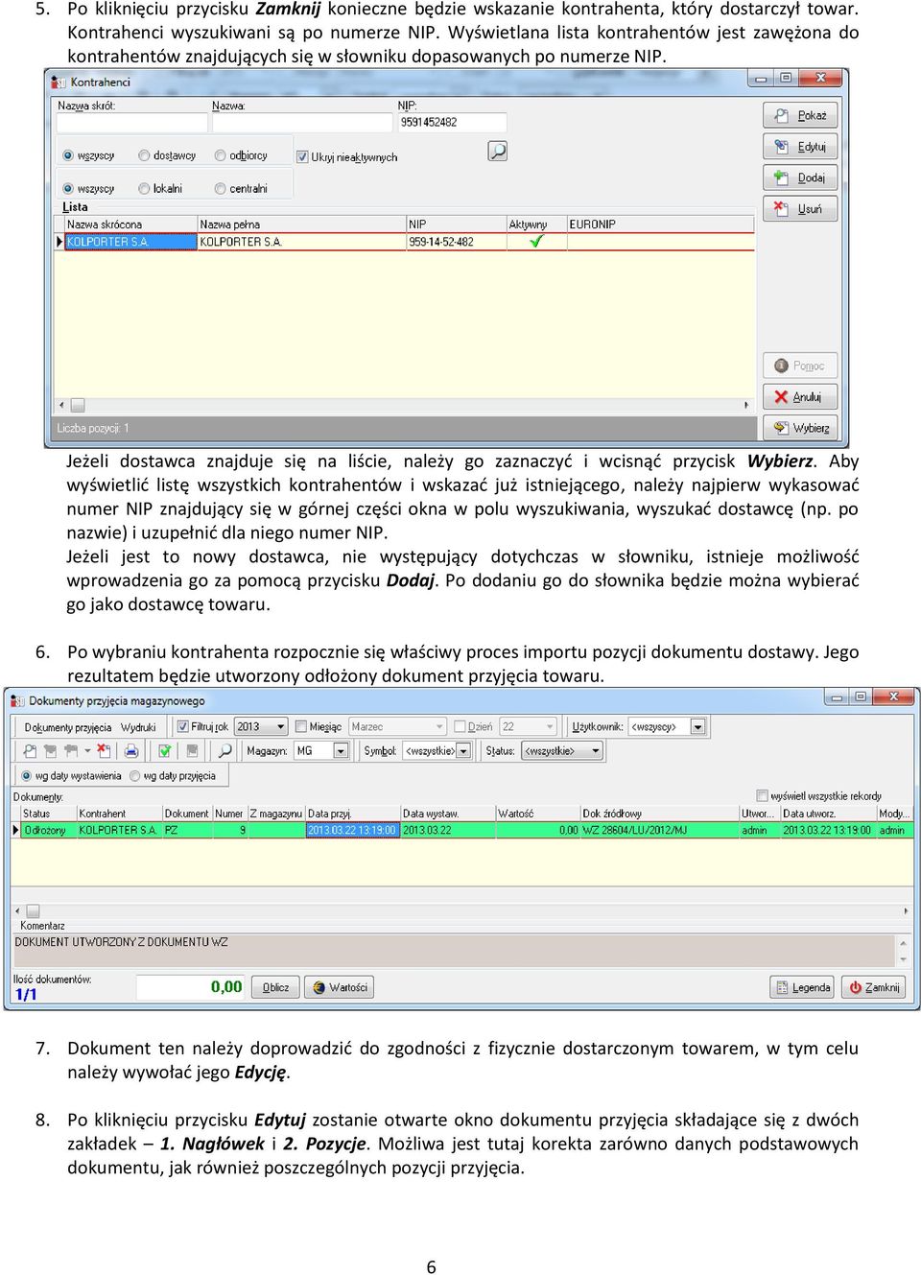Open the 'Wydruki' menu
This screenshot has width=921, height=1275.
138,727
